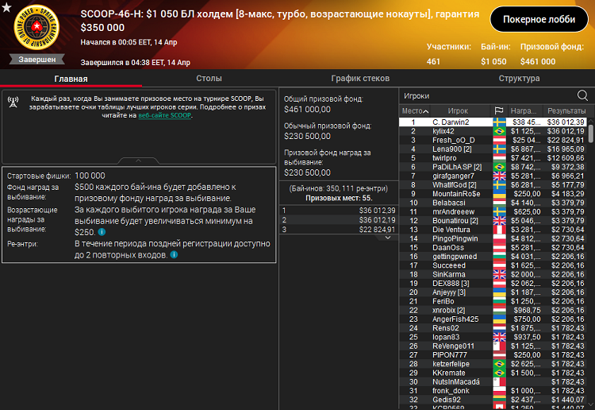Select player row kylix42
The height and width of the screenshot is (410, 595).
(x=493, y=131)
